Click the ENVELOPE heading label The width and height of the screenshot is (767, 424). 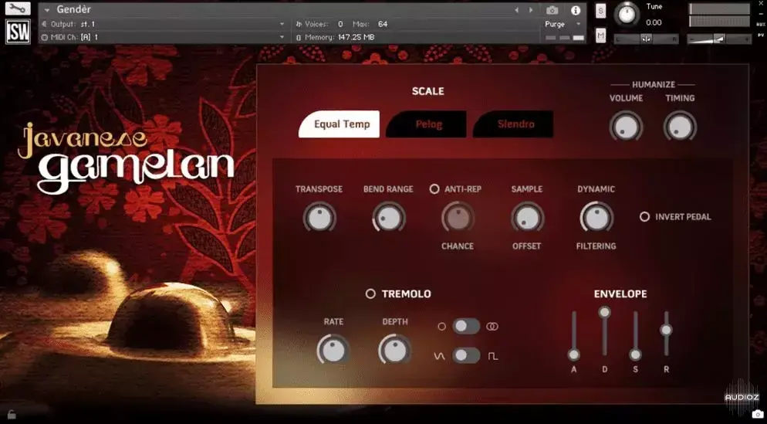coord(620,293)
